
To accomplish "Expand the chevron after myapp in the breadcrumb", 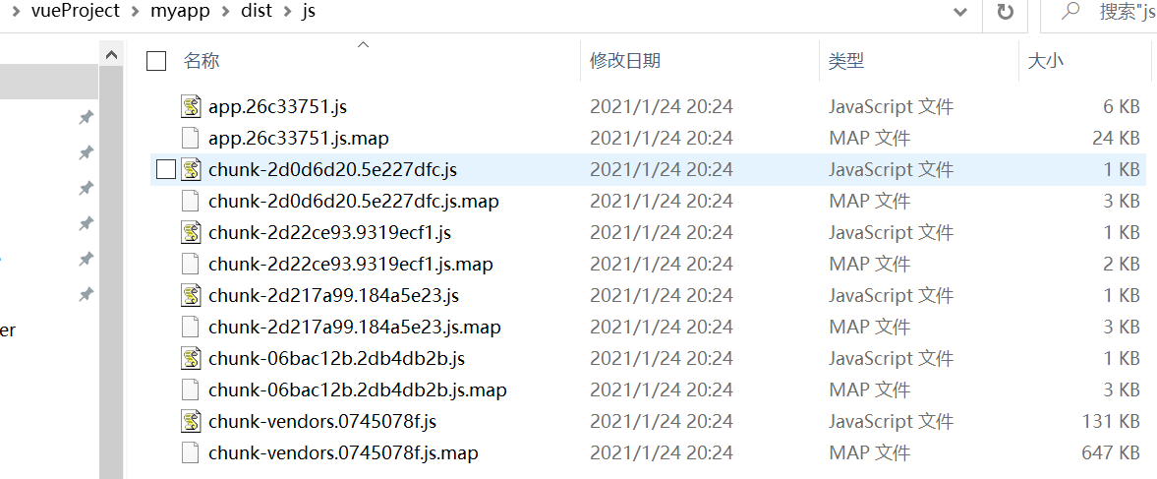I will [x=226, y=12].
